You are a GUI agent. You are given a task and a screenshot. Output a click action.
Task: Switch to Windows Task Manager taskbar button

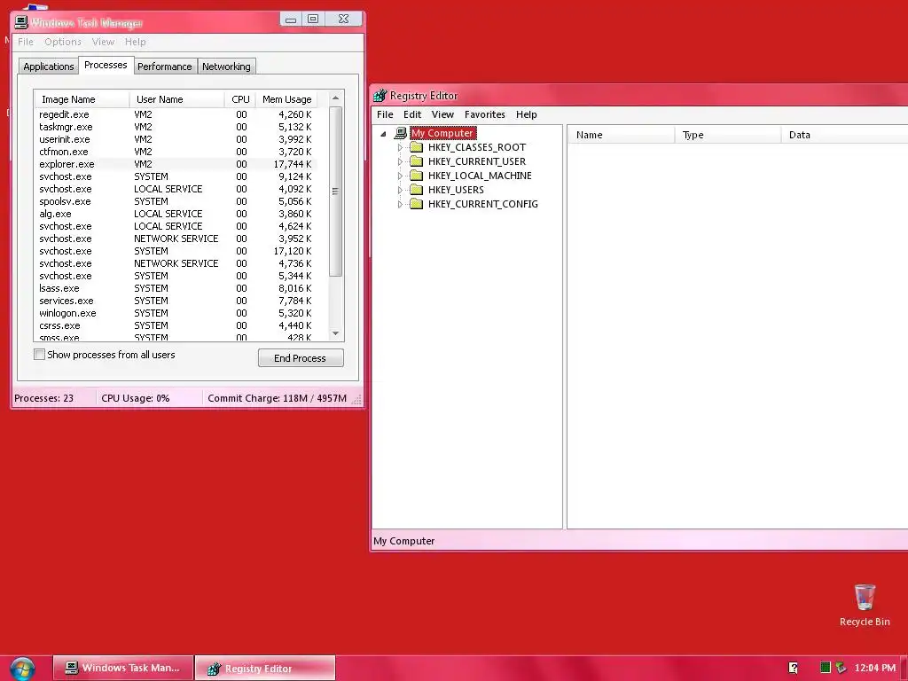coord(123,669)
